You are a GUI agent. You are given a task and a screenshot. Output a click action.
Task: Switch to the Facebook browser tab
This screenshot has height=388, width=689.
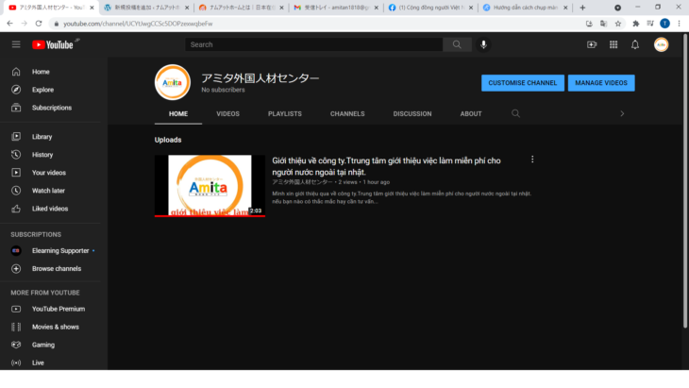pyautogui.click(x=430, y=8)
